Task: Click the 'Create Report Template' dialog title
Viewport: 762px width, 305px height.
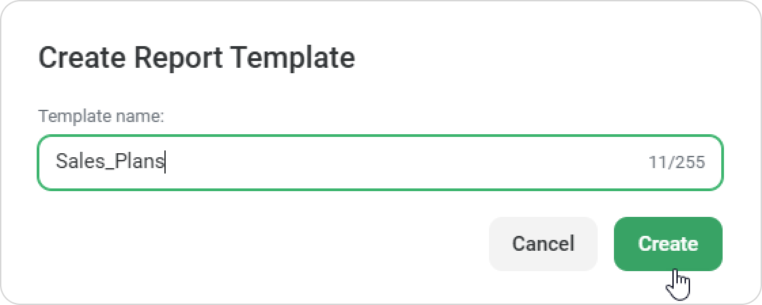Action: pos(196,58)
